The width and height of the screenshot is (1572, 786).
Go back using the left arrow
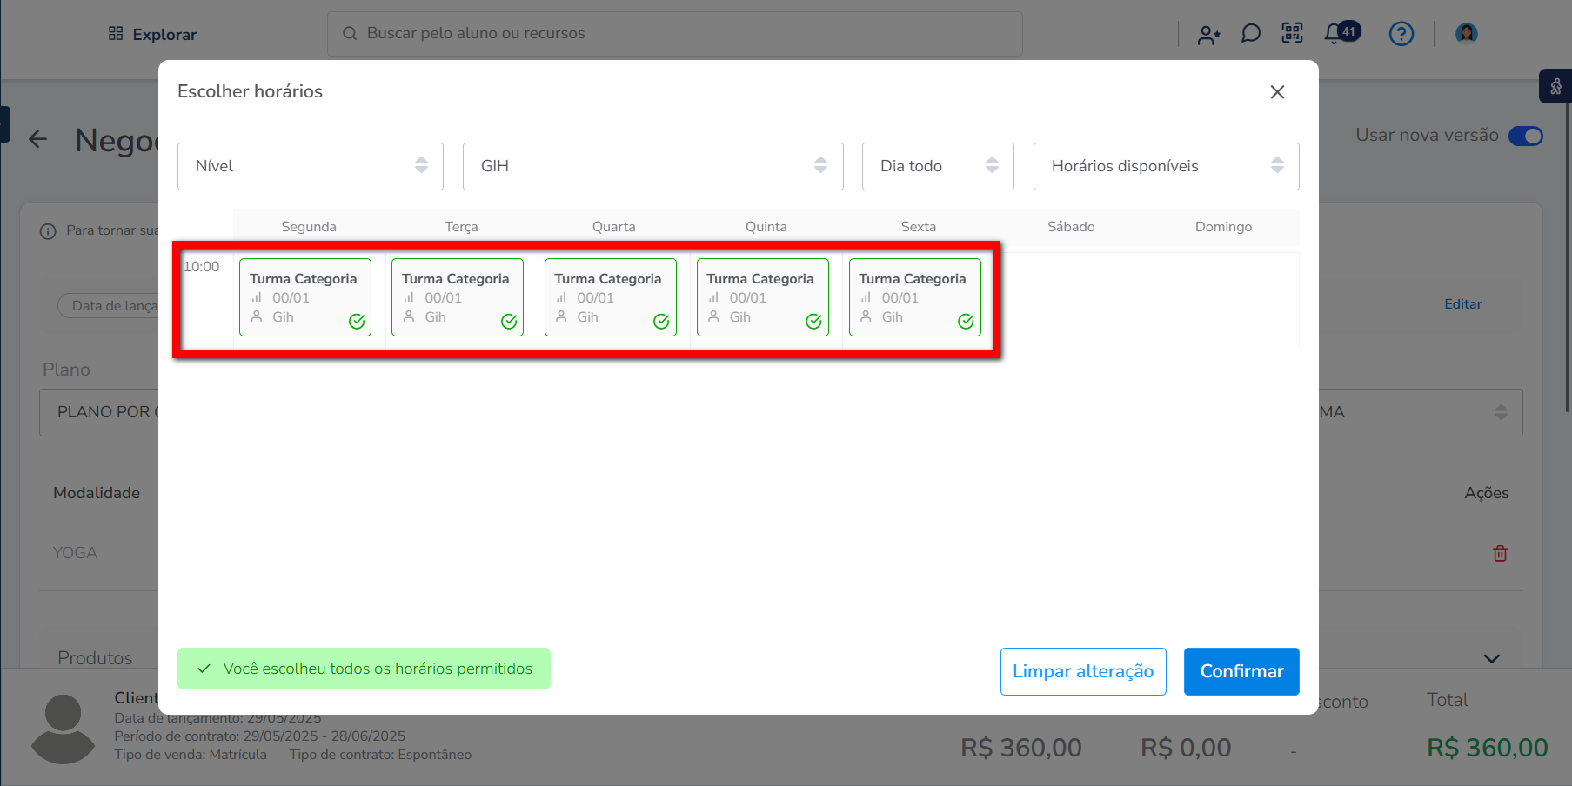click(x=37, y=139)
